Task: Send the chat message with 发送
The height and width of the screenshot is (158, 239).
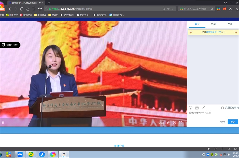Action: 233,122
